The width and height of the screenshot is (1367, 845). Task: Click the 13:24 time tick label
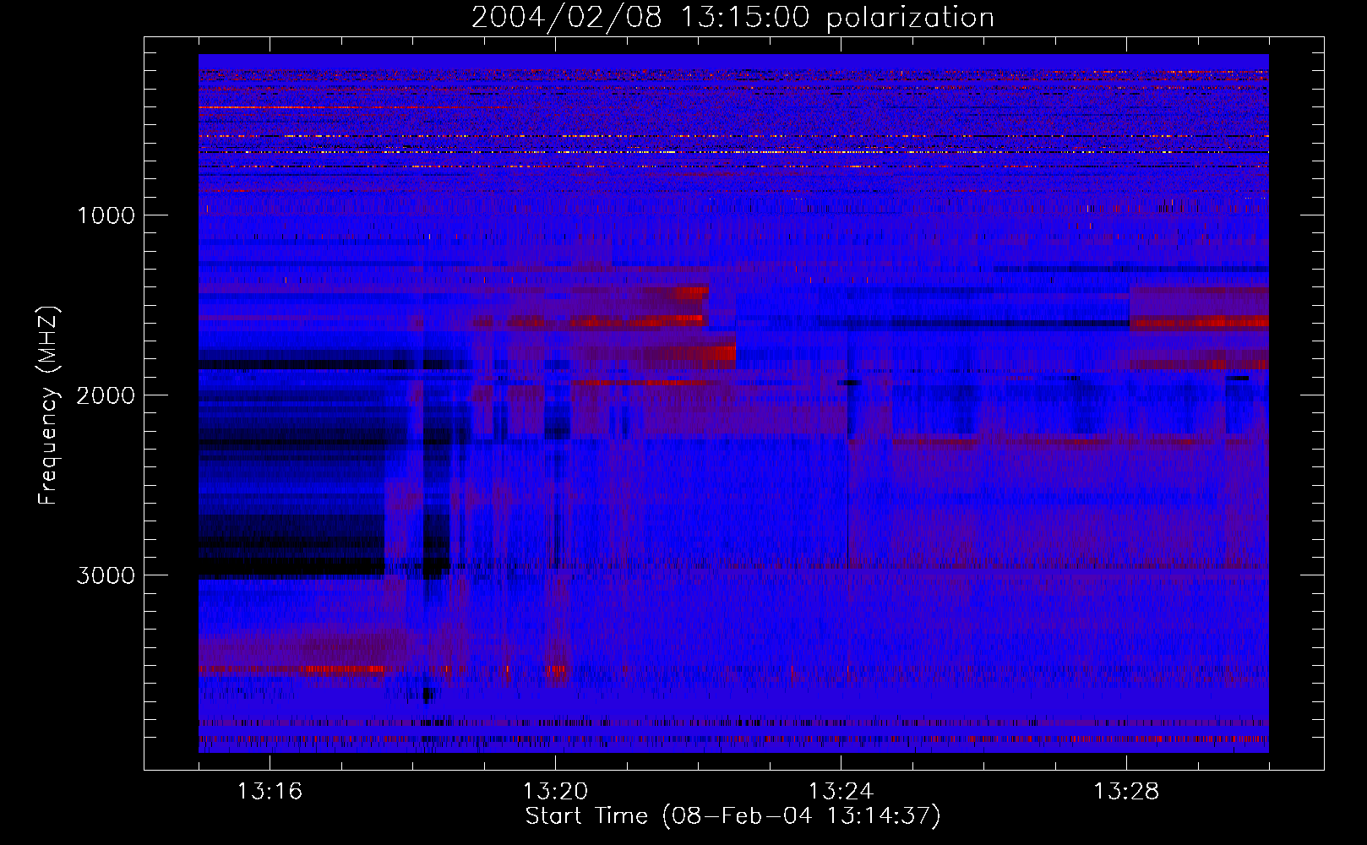tap(841, 792)
